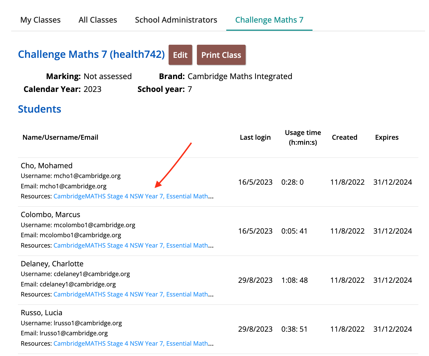Click the email line mcho1@cambridge.org
The image size is (429, 356).
(x=64, y=186)
